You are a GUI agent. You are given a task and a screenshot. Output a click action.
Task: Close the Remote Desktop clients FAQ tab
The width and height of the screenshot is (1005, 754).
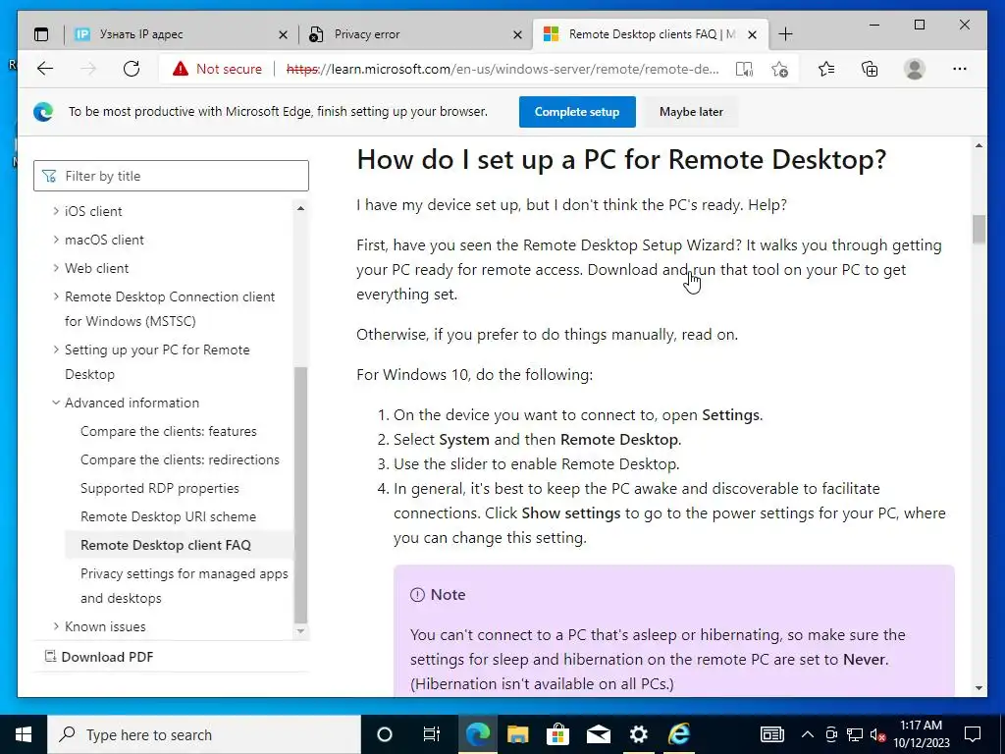753,34
